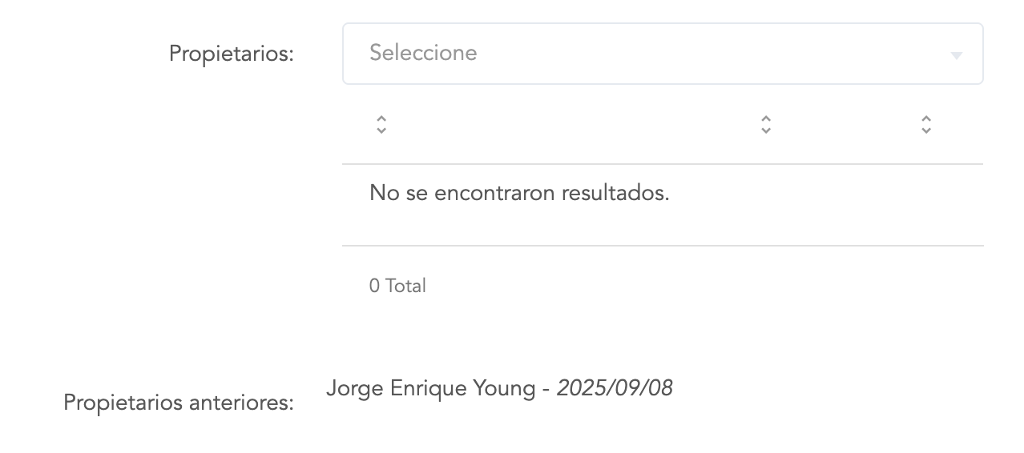Open the Propietarios 'Seleccione' dropdown

tap(662, 54)
